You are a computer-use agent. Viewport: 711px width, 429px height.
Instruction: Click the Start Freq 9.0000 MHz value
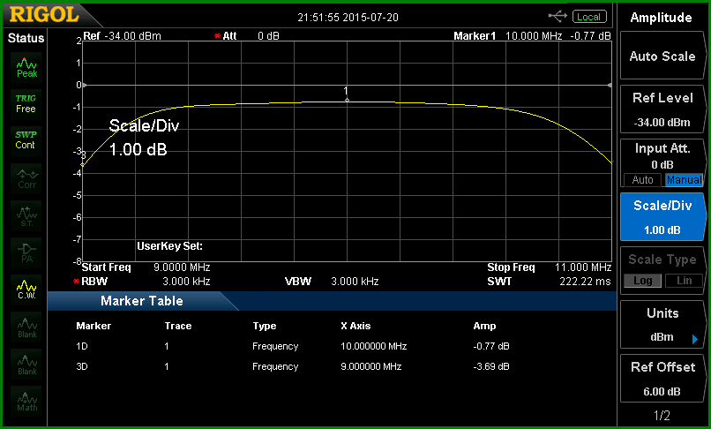(182, 267)
